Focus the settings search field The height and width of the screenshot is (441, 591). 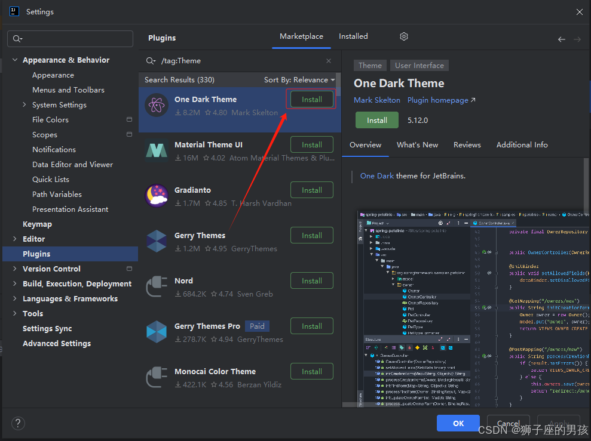pos(70,39)
